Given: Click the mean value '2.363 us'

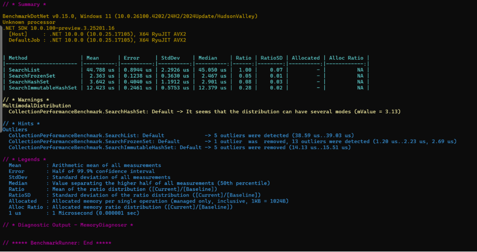Looking at the screenshot, I should point(102,76).
